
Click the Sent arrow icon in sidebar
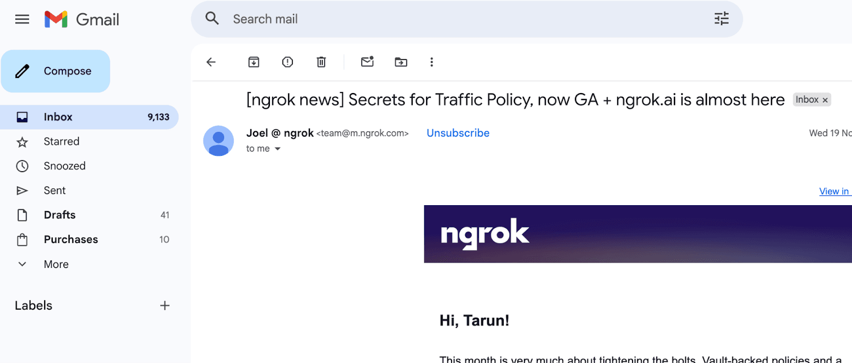[22, 190]
